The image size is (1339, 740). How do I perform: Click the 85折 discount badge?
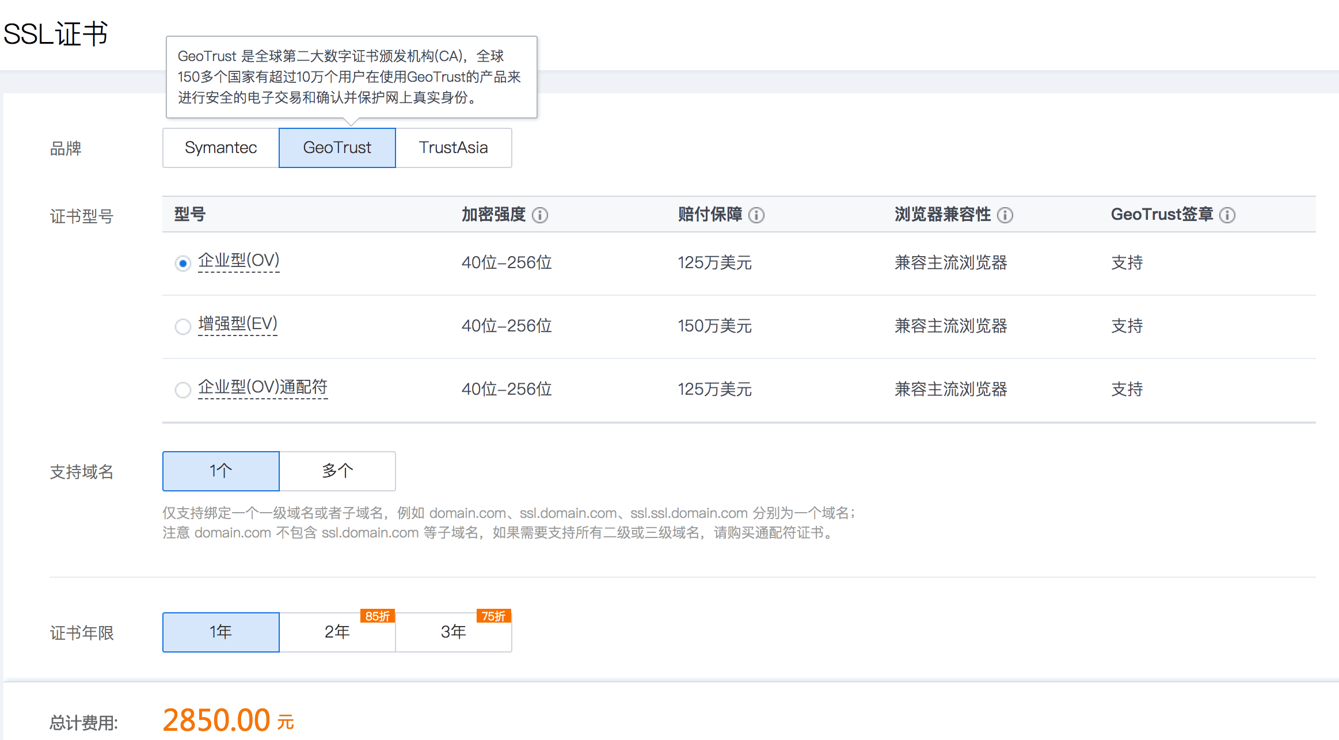point(378,616)
